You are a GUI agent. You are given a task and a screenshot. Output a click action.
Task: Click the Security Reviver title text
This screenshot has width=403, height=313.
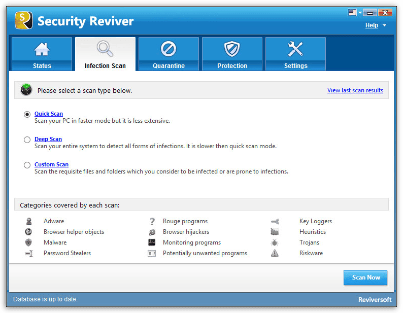(85, 21)
